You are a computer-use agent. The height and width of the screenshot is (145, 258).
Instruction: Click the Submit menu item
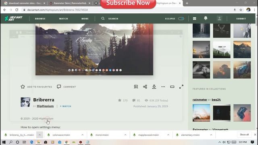point(241,19)
